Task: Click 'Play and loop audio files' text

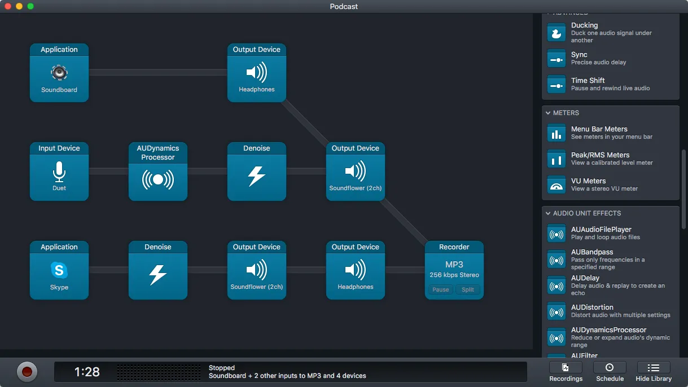Action: coord(606,238)
